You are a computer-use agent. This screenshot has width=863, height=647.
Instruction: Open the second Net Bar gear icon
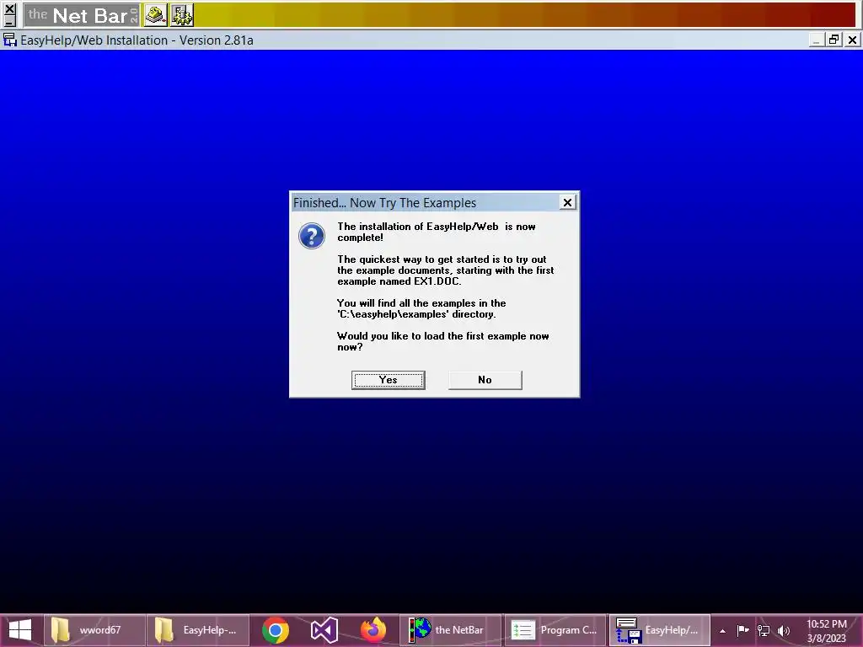182,15
